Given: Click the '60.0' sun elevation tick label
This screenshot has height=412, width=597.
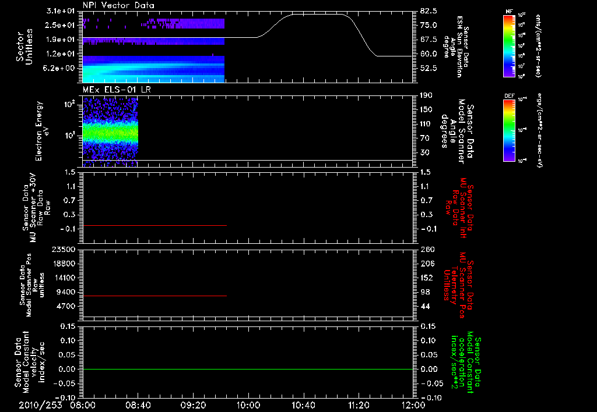Looking at the screenshot, I should click(x=429, y=54).
